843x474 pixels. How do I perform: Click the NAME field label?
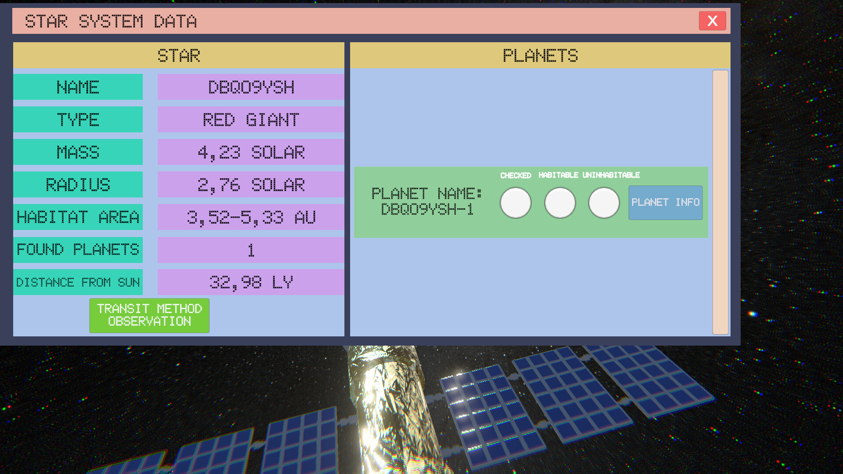78,87
